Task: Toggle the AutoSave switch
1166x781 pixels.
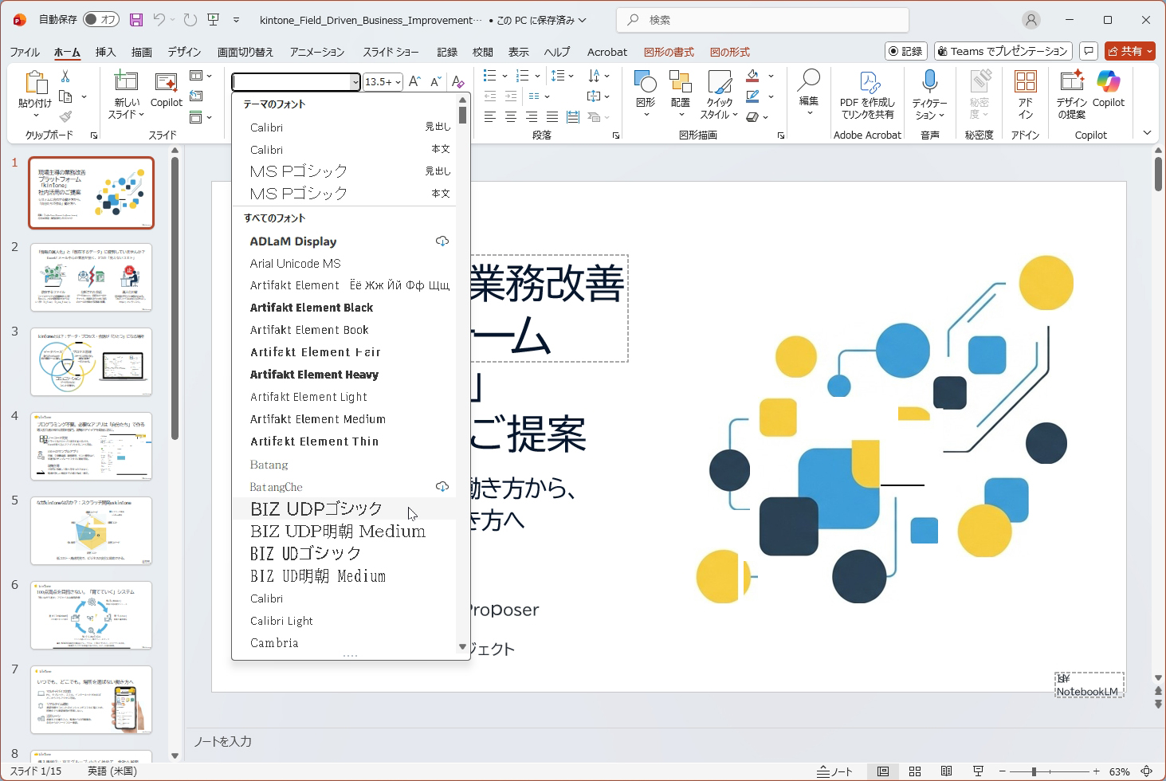Action: coord(101,20)
